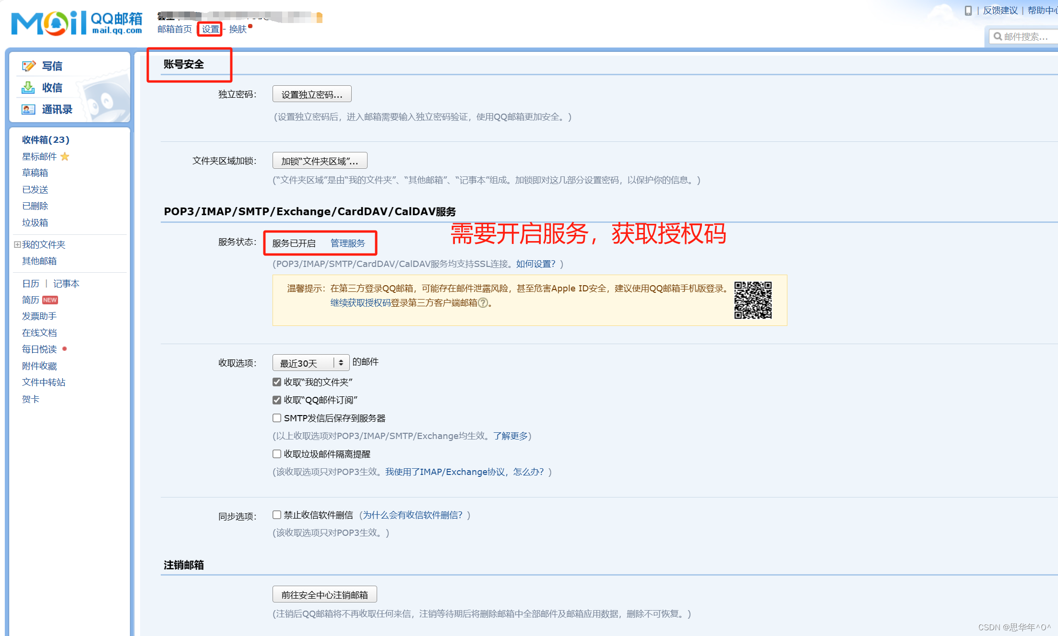Click the question mark help icon after 客户端邮箱
1058x636 pixels.
click(x=483, y=303)
